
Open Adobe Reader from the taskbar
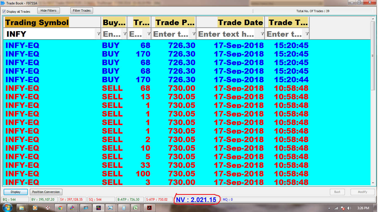point(149,208)
